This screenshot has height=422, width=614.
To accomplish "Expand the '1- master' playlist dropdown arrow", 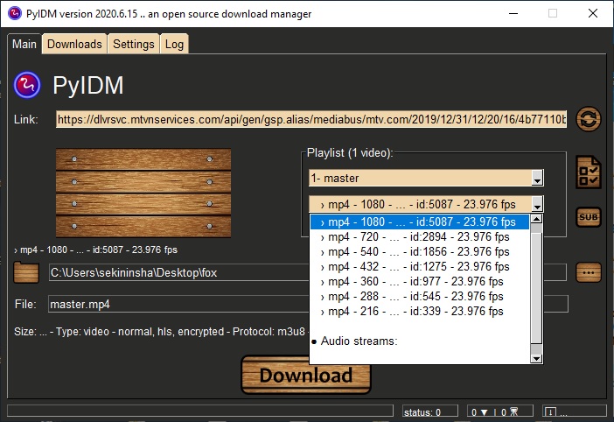I will 537,179.
